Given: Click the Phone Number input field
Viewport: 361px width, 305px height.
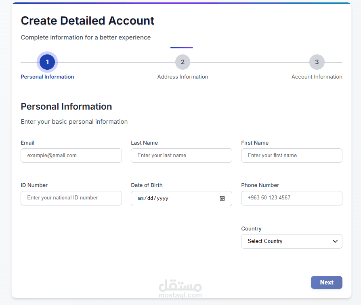Looking at the screenshot, I should (292, 198).
